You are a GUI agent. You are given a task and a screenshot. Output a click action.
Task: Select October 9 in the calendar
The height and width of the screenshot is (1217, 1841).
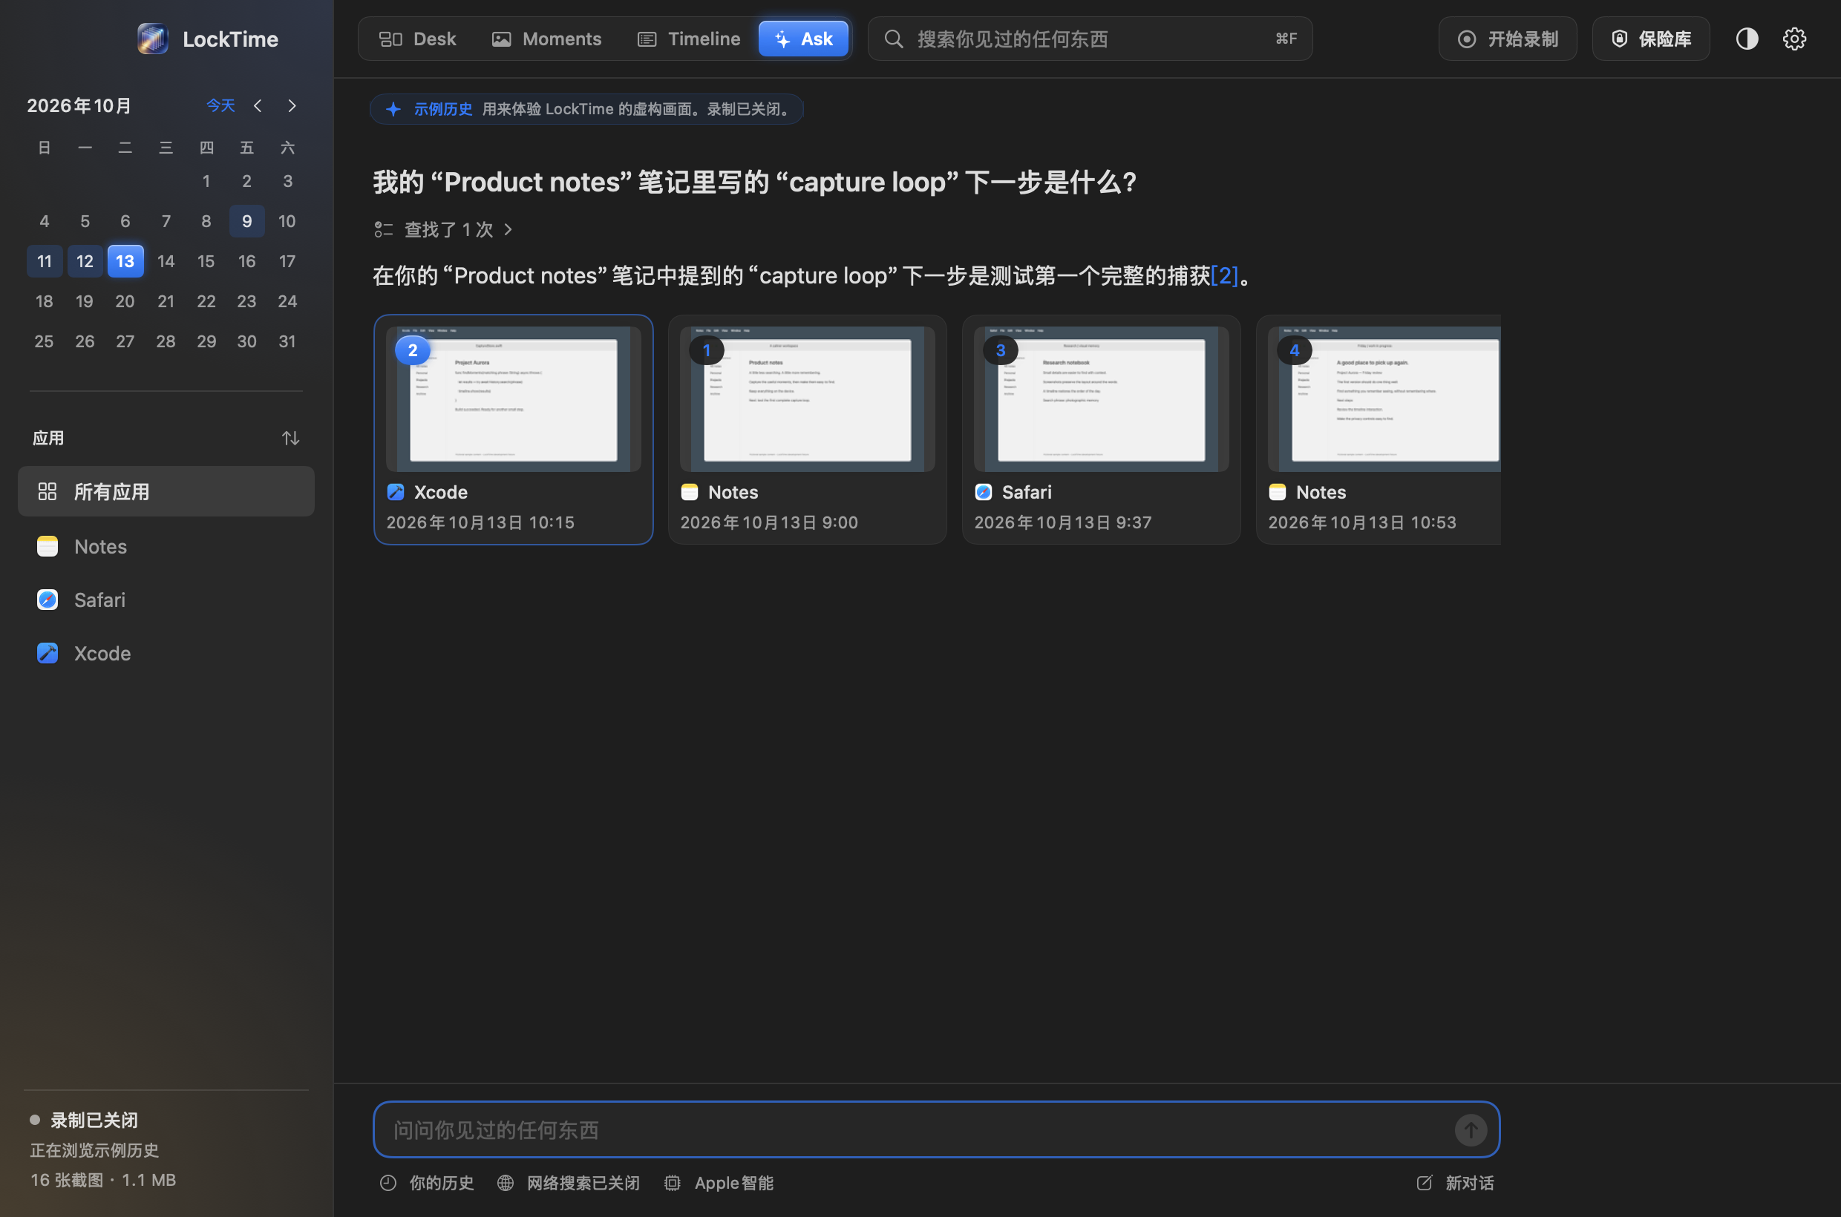[247, 221]
